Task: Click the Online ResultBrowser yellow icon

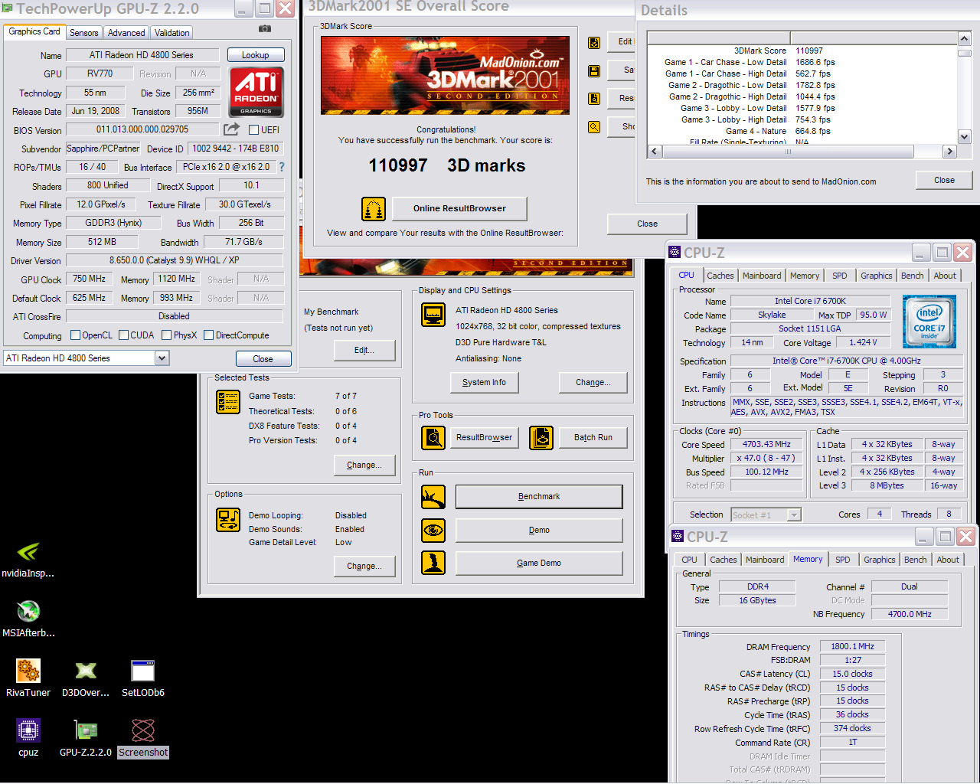Action: point(373,208)
